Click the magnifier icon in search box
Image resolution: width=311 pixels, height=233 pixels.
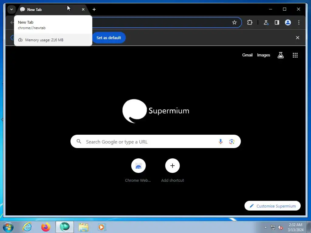tap(79, 141)
